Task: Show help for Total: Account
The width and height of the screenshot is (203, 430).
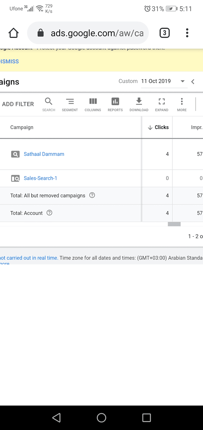Action: 50,213
